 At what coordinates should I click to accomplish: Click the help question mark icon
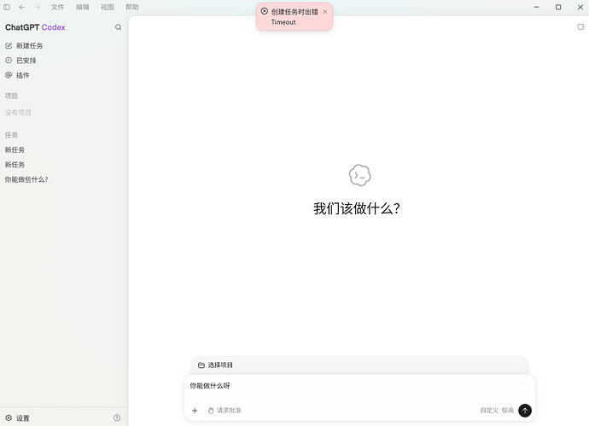point(117,417)
